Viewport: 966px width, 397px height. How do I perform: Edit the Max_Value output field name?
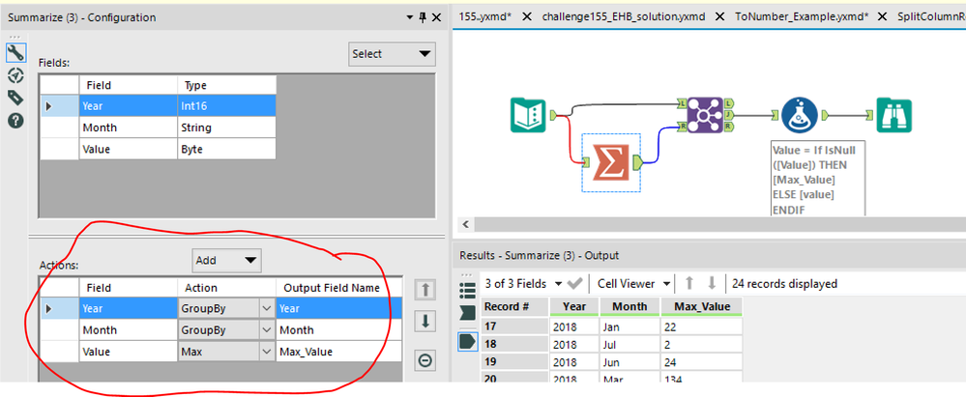[338, 352]
